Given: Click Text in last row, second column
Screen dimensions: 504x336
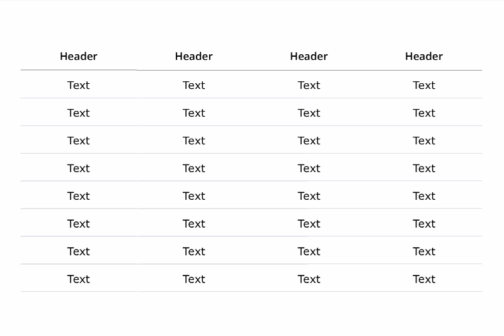Looking at the screenshot, I should 193,279.
